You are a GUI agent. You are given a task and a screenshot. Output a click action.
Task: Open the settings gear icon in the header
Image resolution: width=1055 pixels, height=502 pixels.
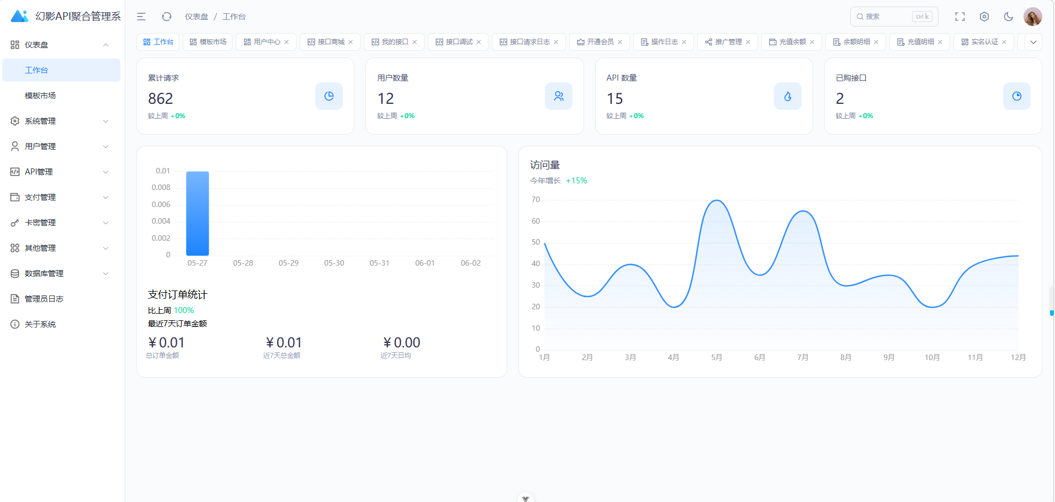(984, 17)
